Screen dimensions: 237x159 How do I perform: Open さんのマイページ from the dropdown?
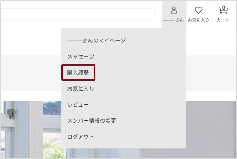click(x=96, y=40)
